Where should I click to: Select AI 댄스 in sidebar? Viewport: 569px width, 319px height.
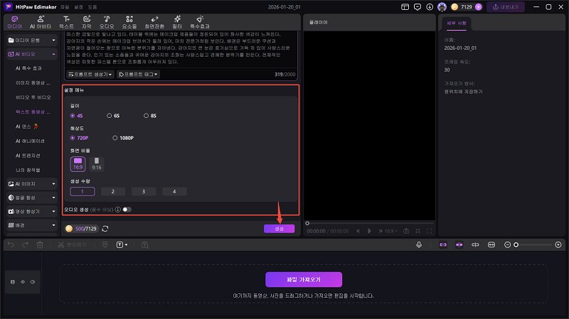click(x=27, y=126)
